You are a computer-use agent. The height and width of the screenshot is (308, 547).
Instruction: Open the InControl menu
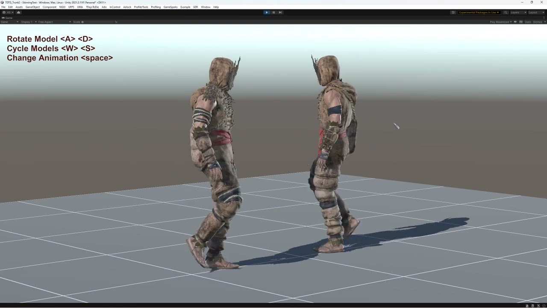pyautogui.click(x=115, y=7)
